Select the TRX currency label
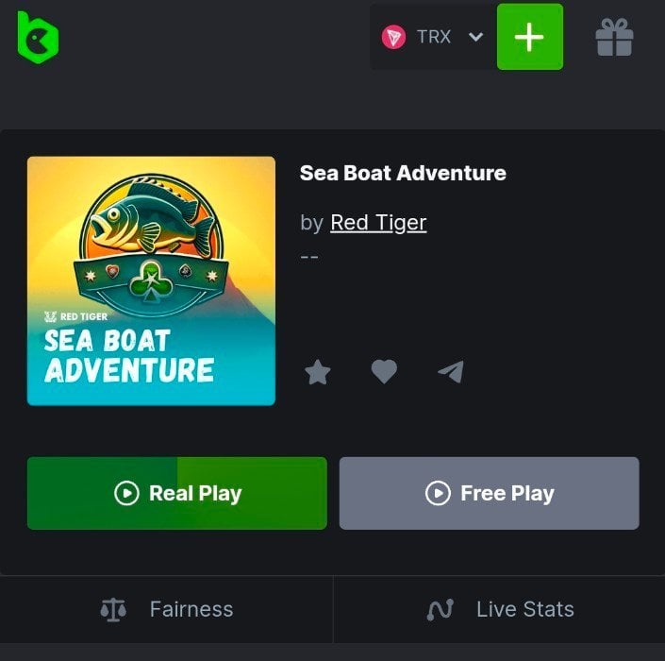Image resolution: width=665 pixels, height=661 pixels. pos(434,37)
